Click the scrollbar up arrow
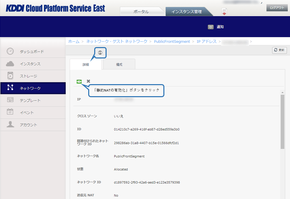Image resolution: width=290 pixels, height=199 pixels. (282, 92)
